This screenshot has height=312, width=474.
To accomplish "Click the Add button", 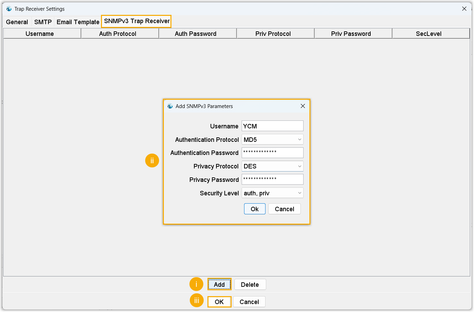I will (219, 285).
